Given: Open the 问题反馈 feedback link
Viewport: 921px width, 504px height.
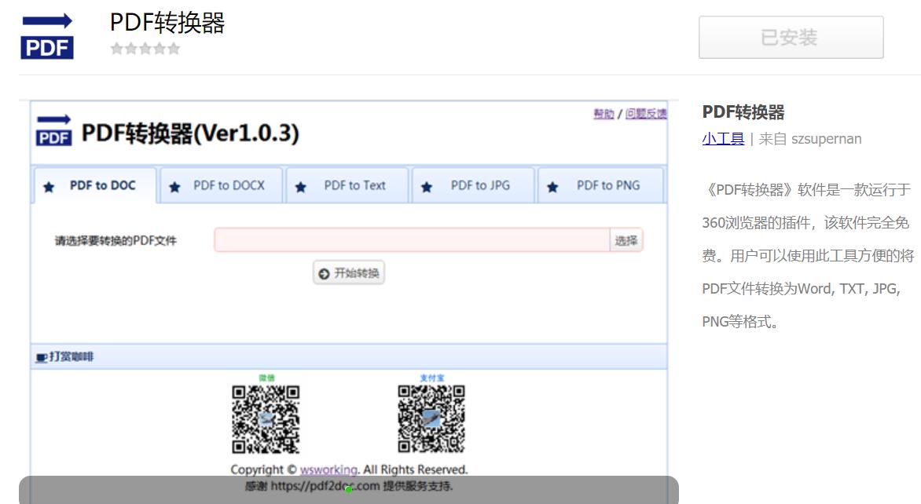Looking at the screenshot, I should coord(646,114).
